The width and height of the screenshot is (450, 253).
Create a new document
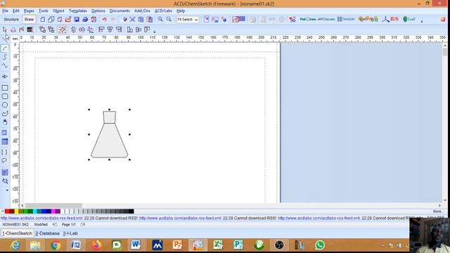click(42, 20)
